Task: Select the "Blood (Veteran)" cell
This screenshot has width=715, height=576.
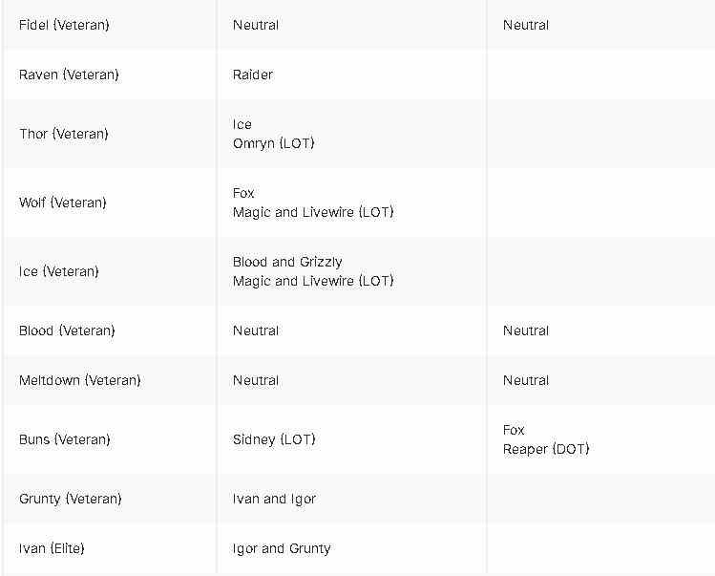Action: click(67, 331)
